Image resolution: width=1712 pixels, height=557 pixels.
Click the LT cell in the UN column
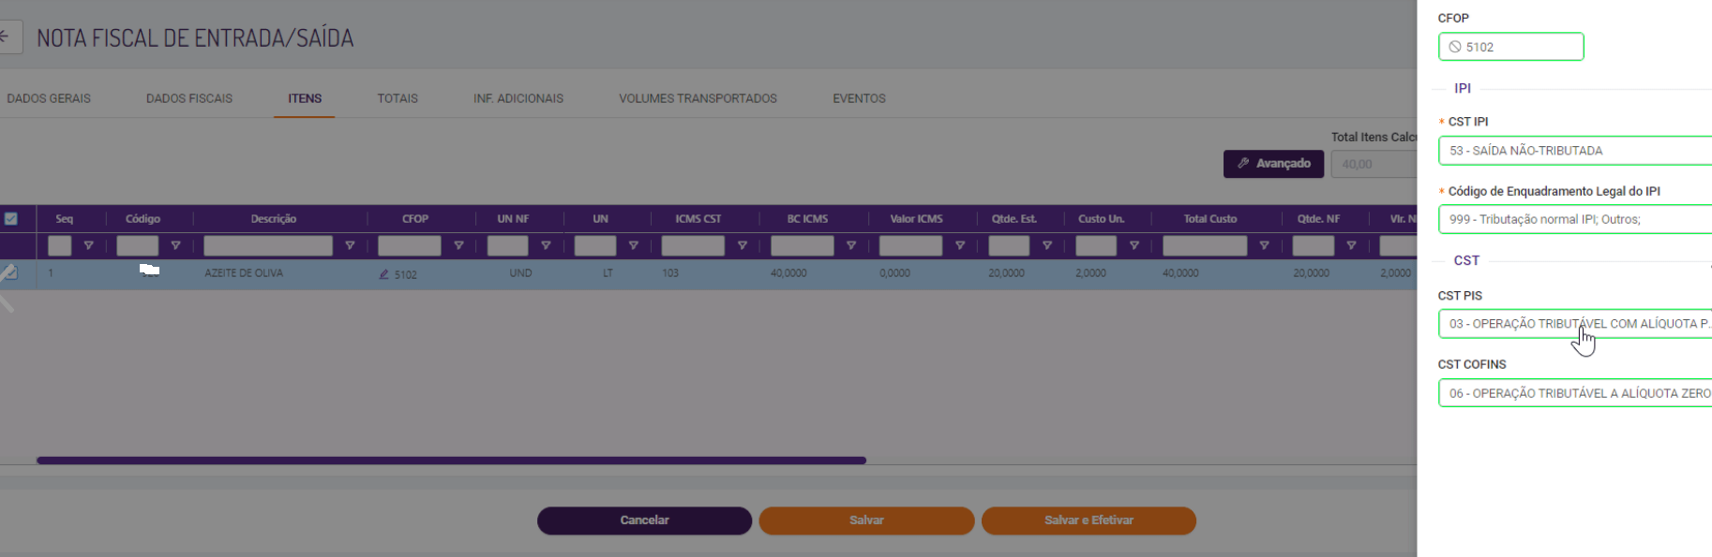click(x=608, y=273)
